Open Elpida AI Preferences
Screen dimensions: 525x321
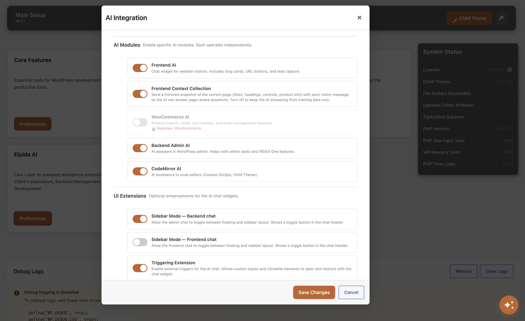coord(33,218)
